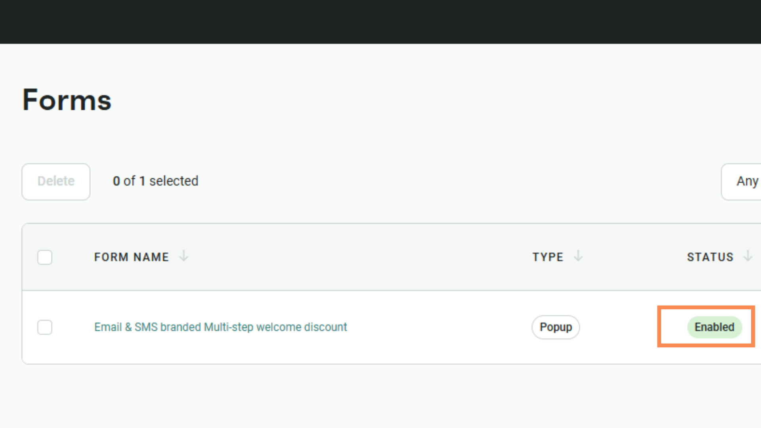761x428 pixels.
Task: Click the Popup type badge
Action: (555, 327)
